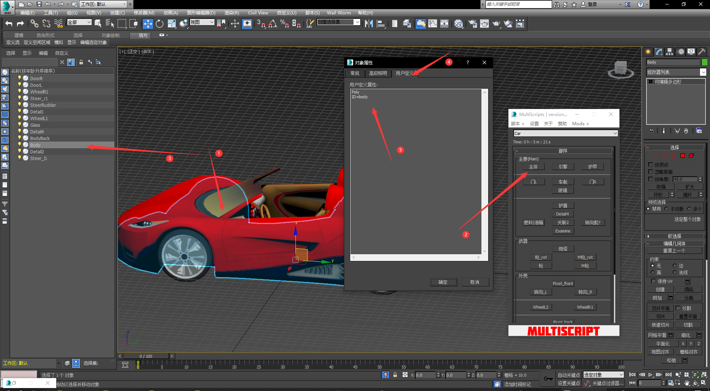Open the Curve Editor from toolbar

click(432, 24)
